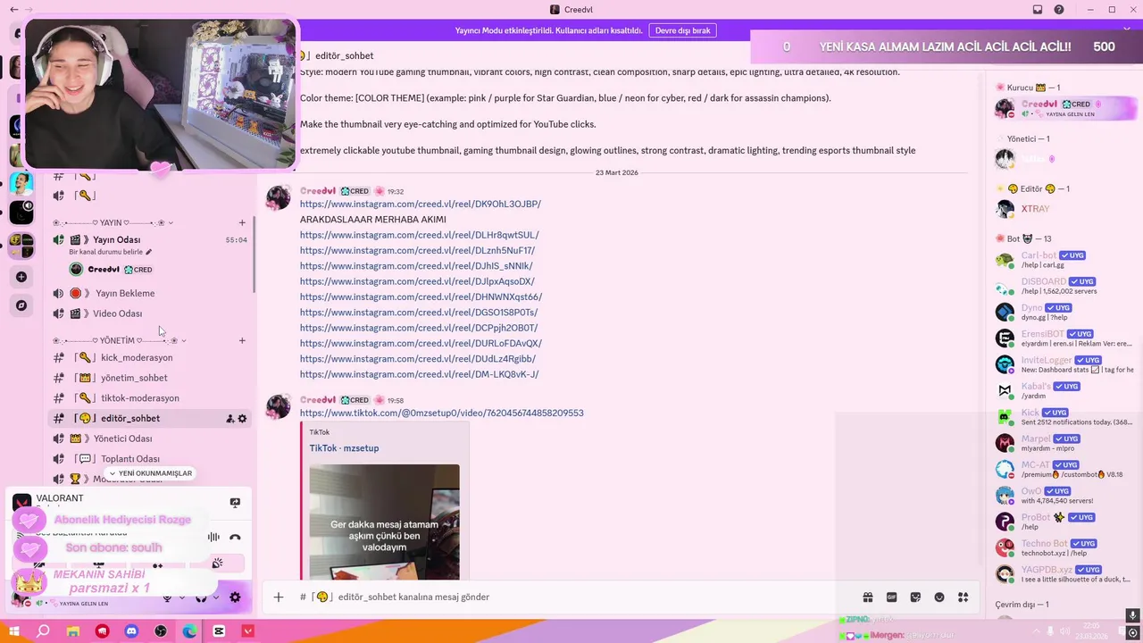Expand headphone output options arrow
Screen dimensions: 1143x643
(217, 597)
